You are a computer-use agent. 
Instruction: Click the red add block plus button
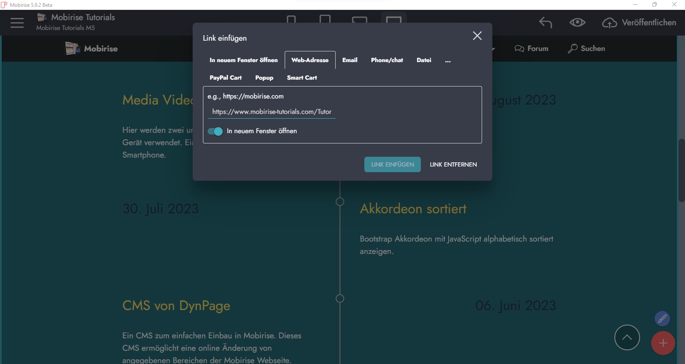663,343
